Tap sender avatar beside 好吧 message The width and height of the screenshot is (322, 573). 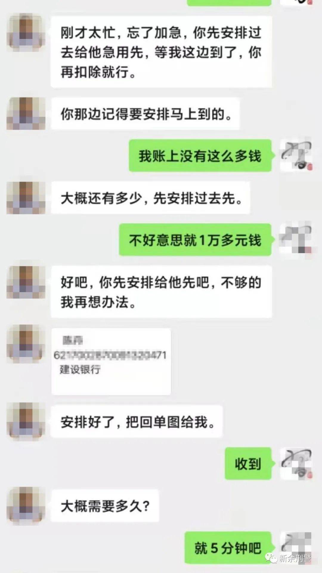26,282
